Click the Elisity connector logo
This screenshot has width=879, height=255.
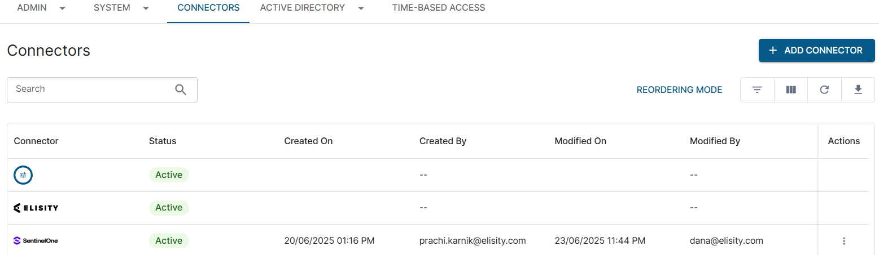36,208
